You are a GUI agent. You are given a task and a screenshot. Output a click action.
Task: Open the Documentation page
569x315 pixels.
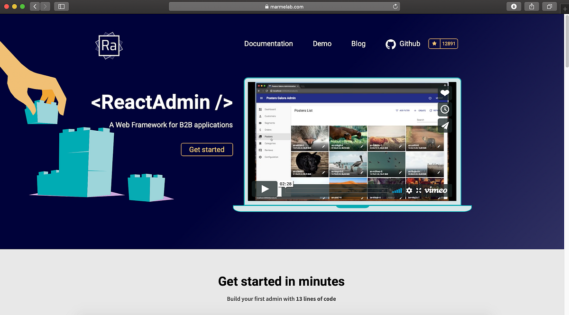click(268, 44)
